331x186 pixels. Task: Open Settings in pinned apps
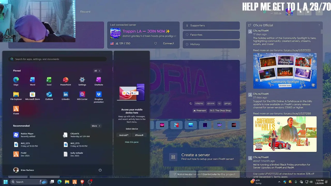82,81
